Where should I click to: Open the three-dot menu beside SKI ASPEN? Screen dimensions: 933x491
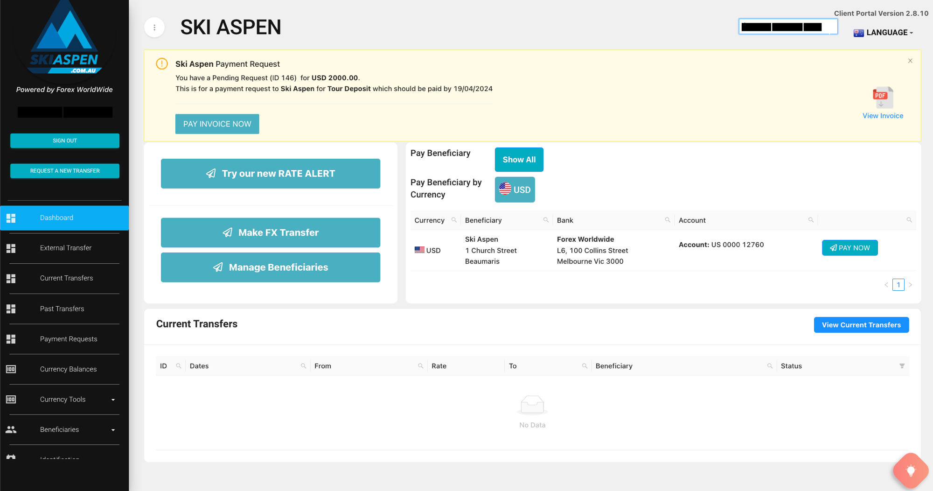click(154, 28)
